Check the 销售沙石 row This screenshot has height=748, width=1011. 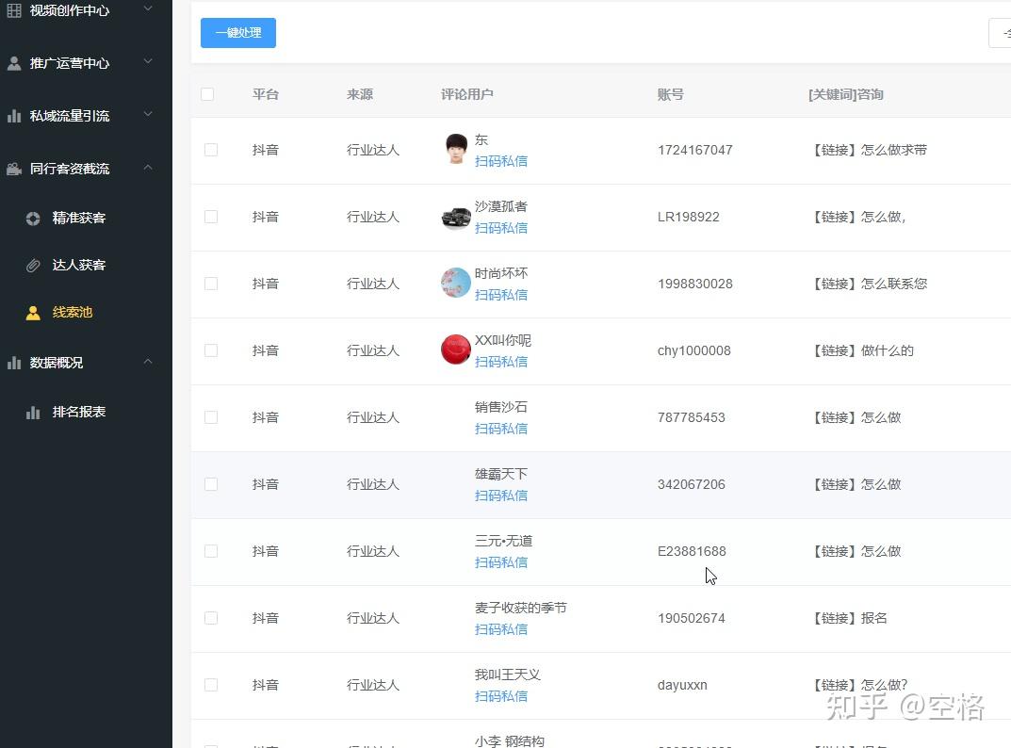(211, 417)
